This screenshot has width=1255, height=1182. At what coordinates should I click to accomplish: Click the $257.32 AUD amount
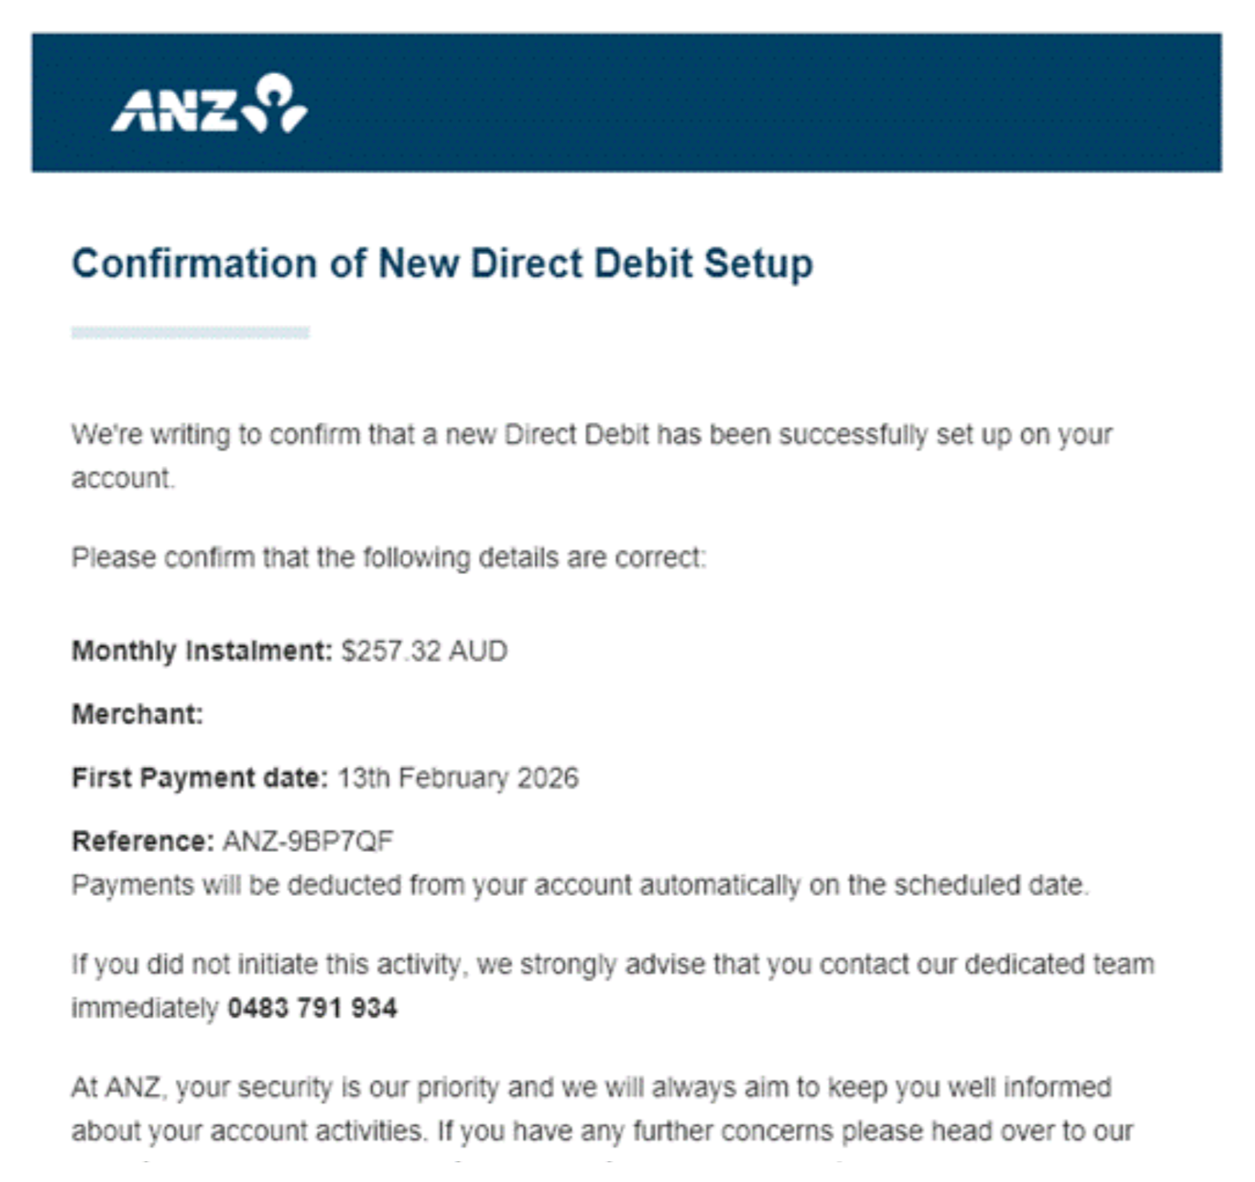pyautogui.click(x=424, y=651)
